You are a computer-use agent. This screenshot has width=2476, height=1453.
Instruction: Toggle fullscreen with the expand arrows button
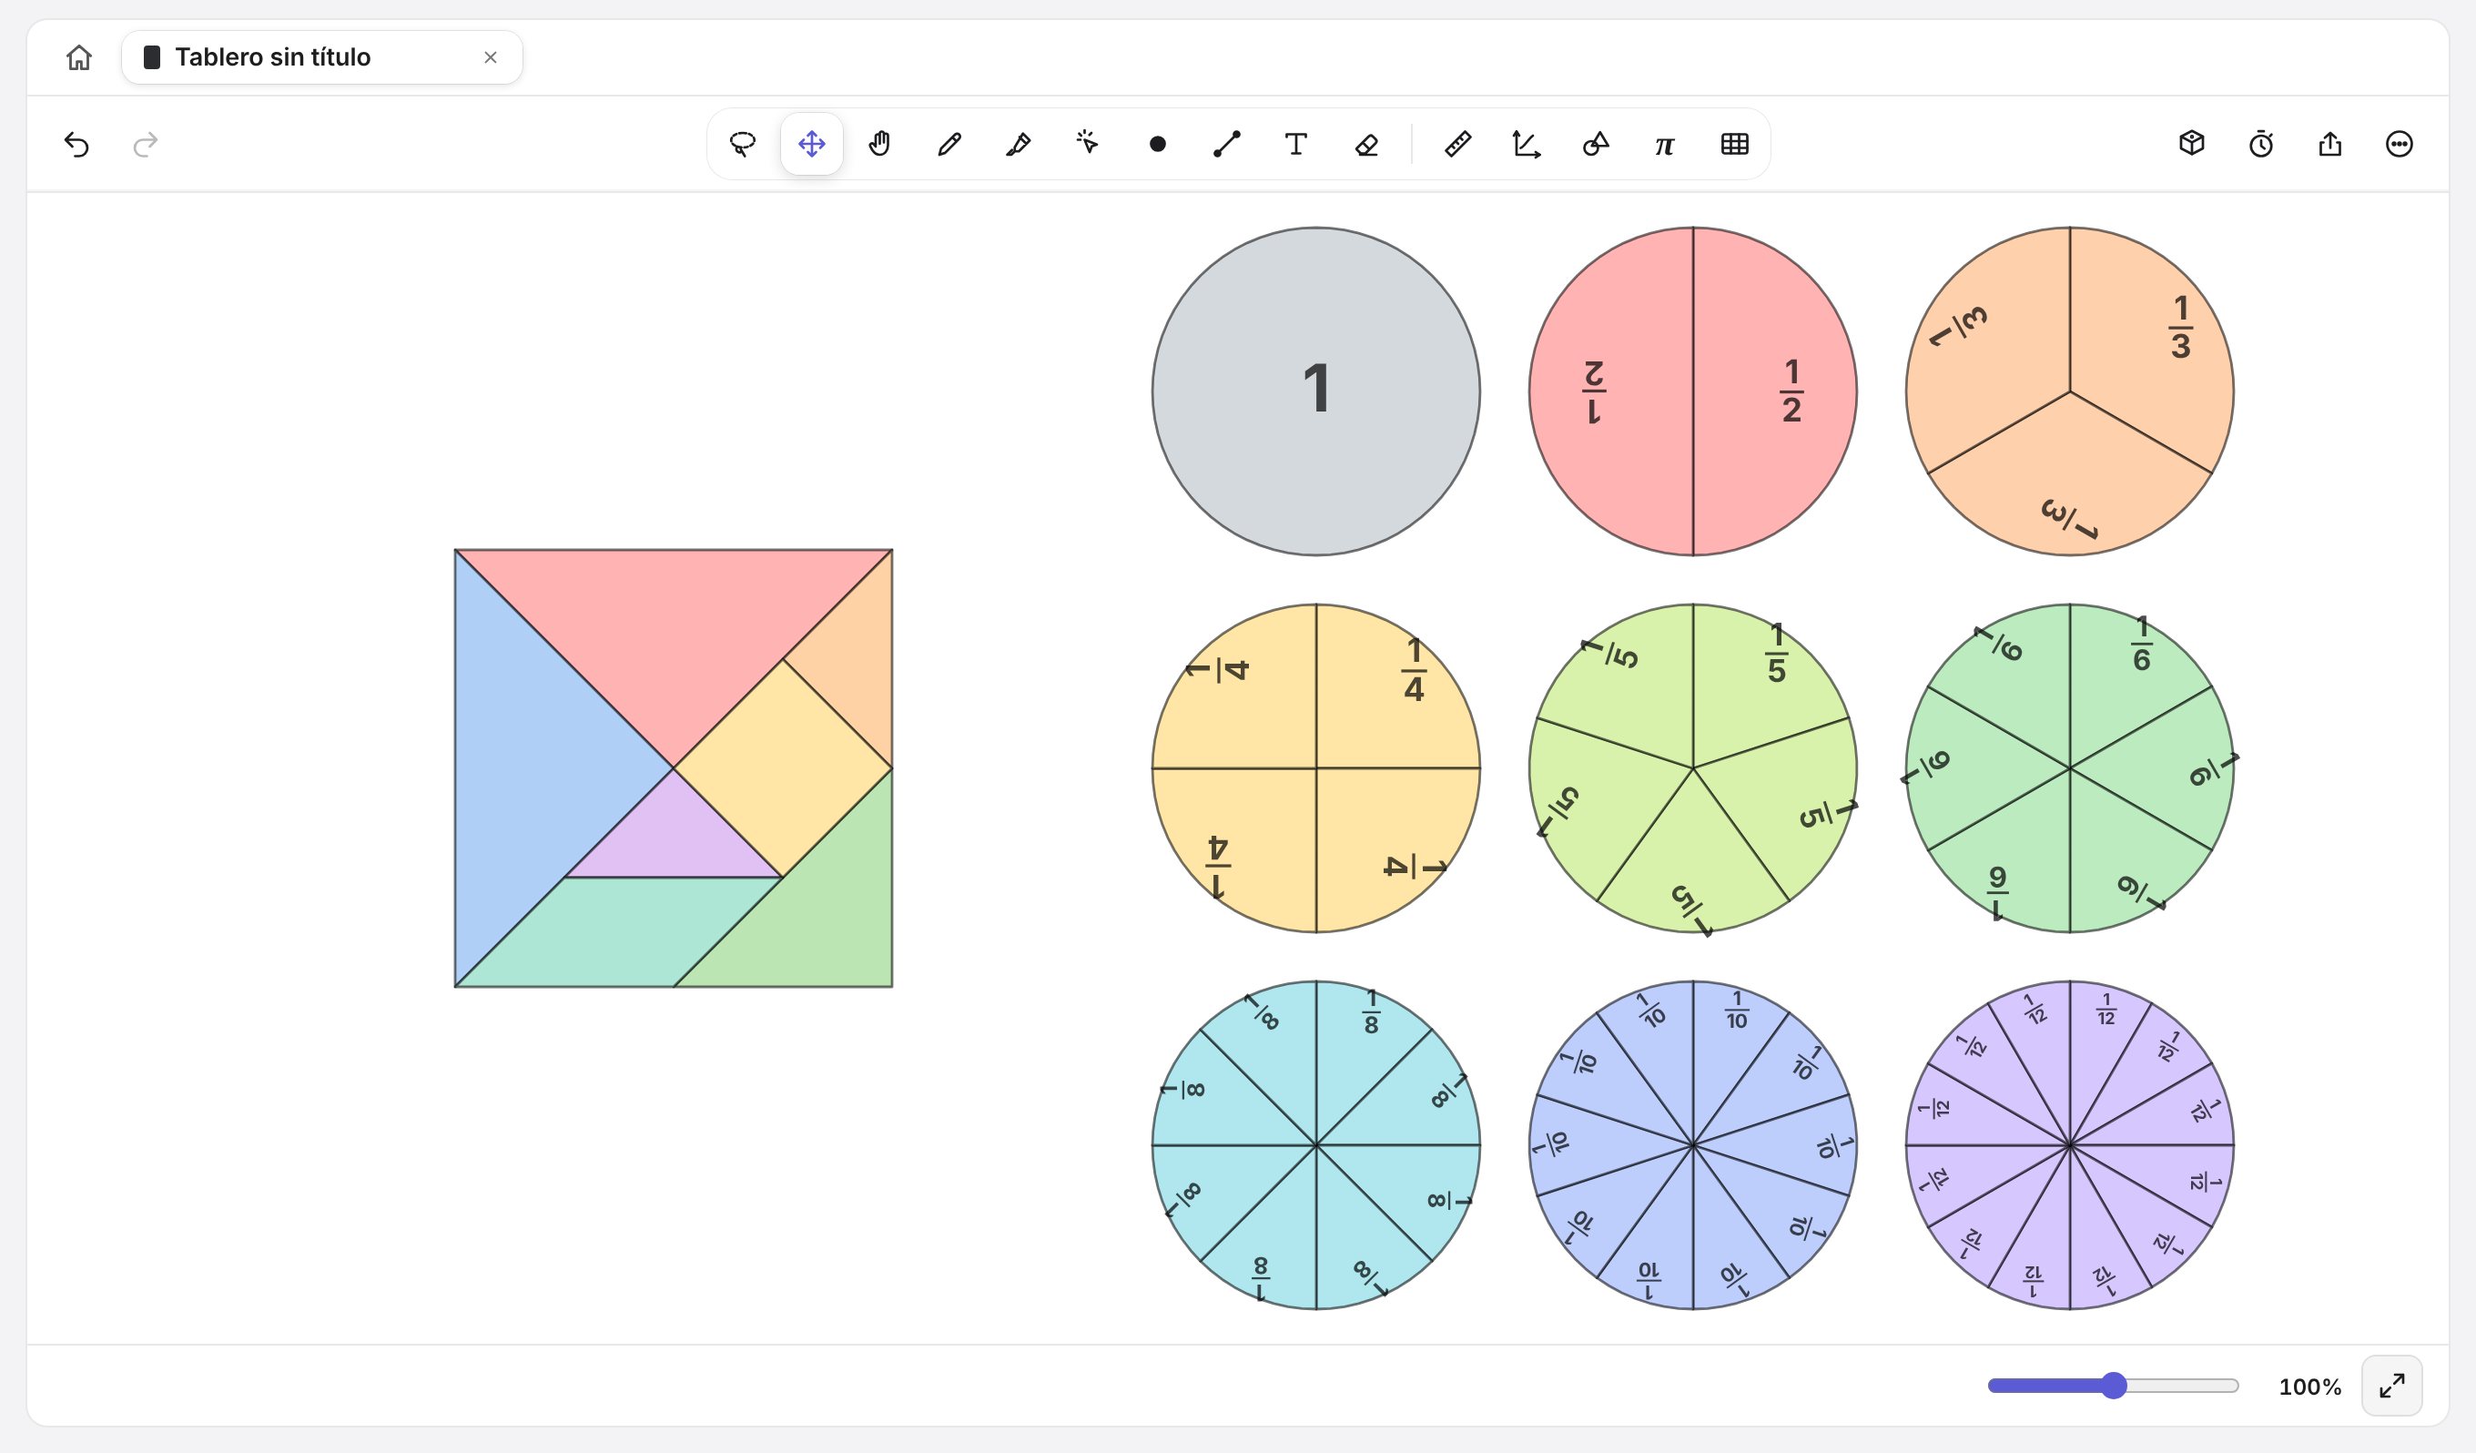[x=2392, y=1387]
